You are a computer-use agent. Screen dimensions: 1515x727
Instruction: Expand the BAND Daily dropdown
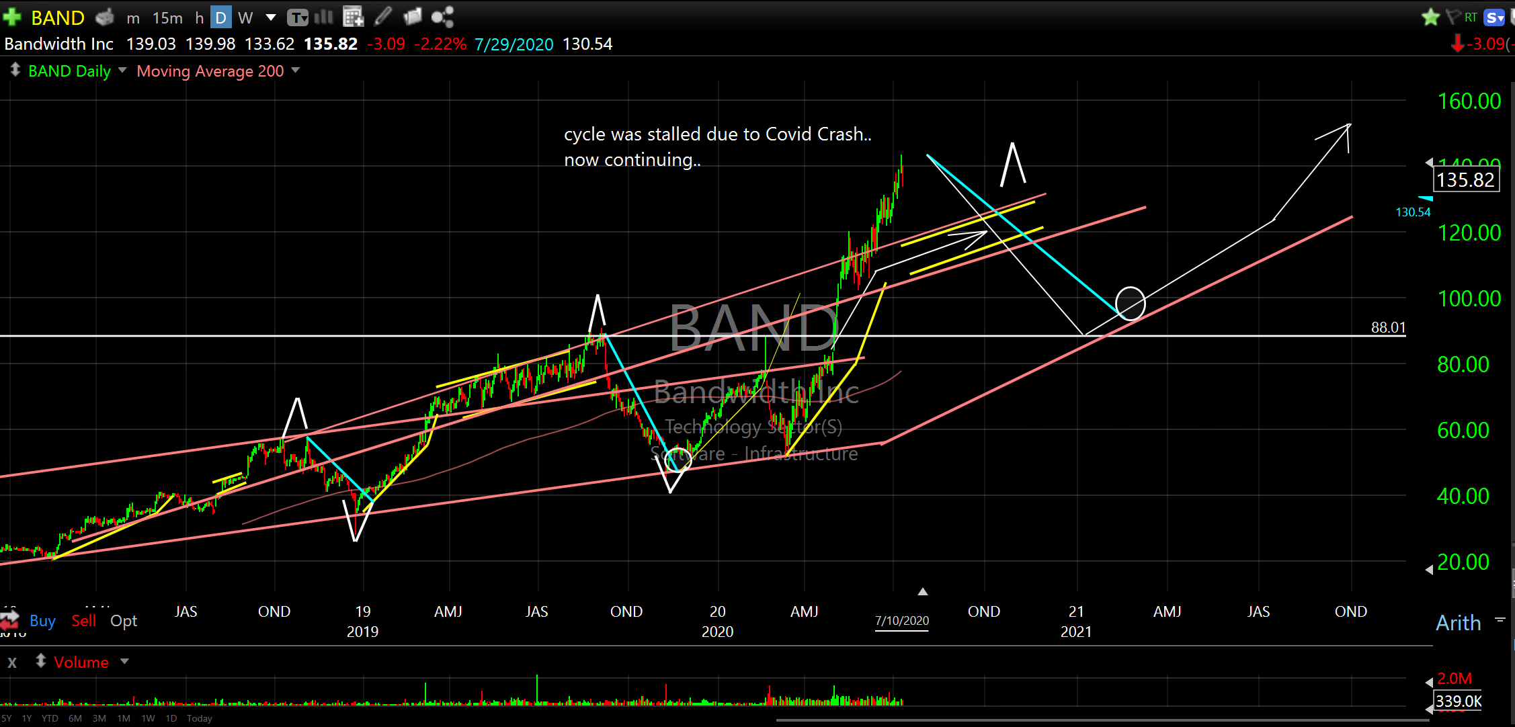122,70
